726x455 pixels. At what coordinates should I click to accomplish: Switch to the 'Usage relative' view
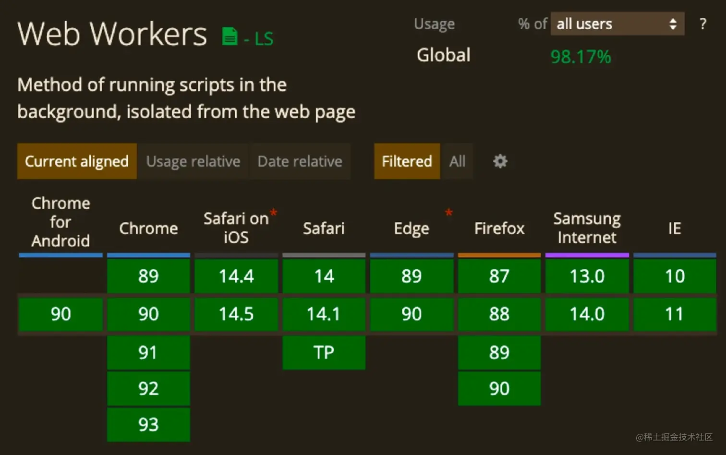[x=193, y=161]
